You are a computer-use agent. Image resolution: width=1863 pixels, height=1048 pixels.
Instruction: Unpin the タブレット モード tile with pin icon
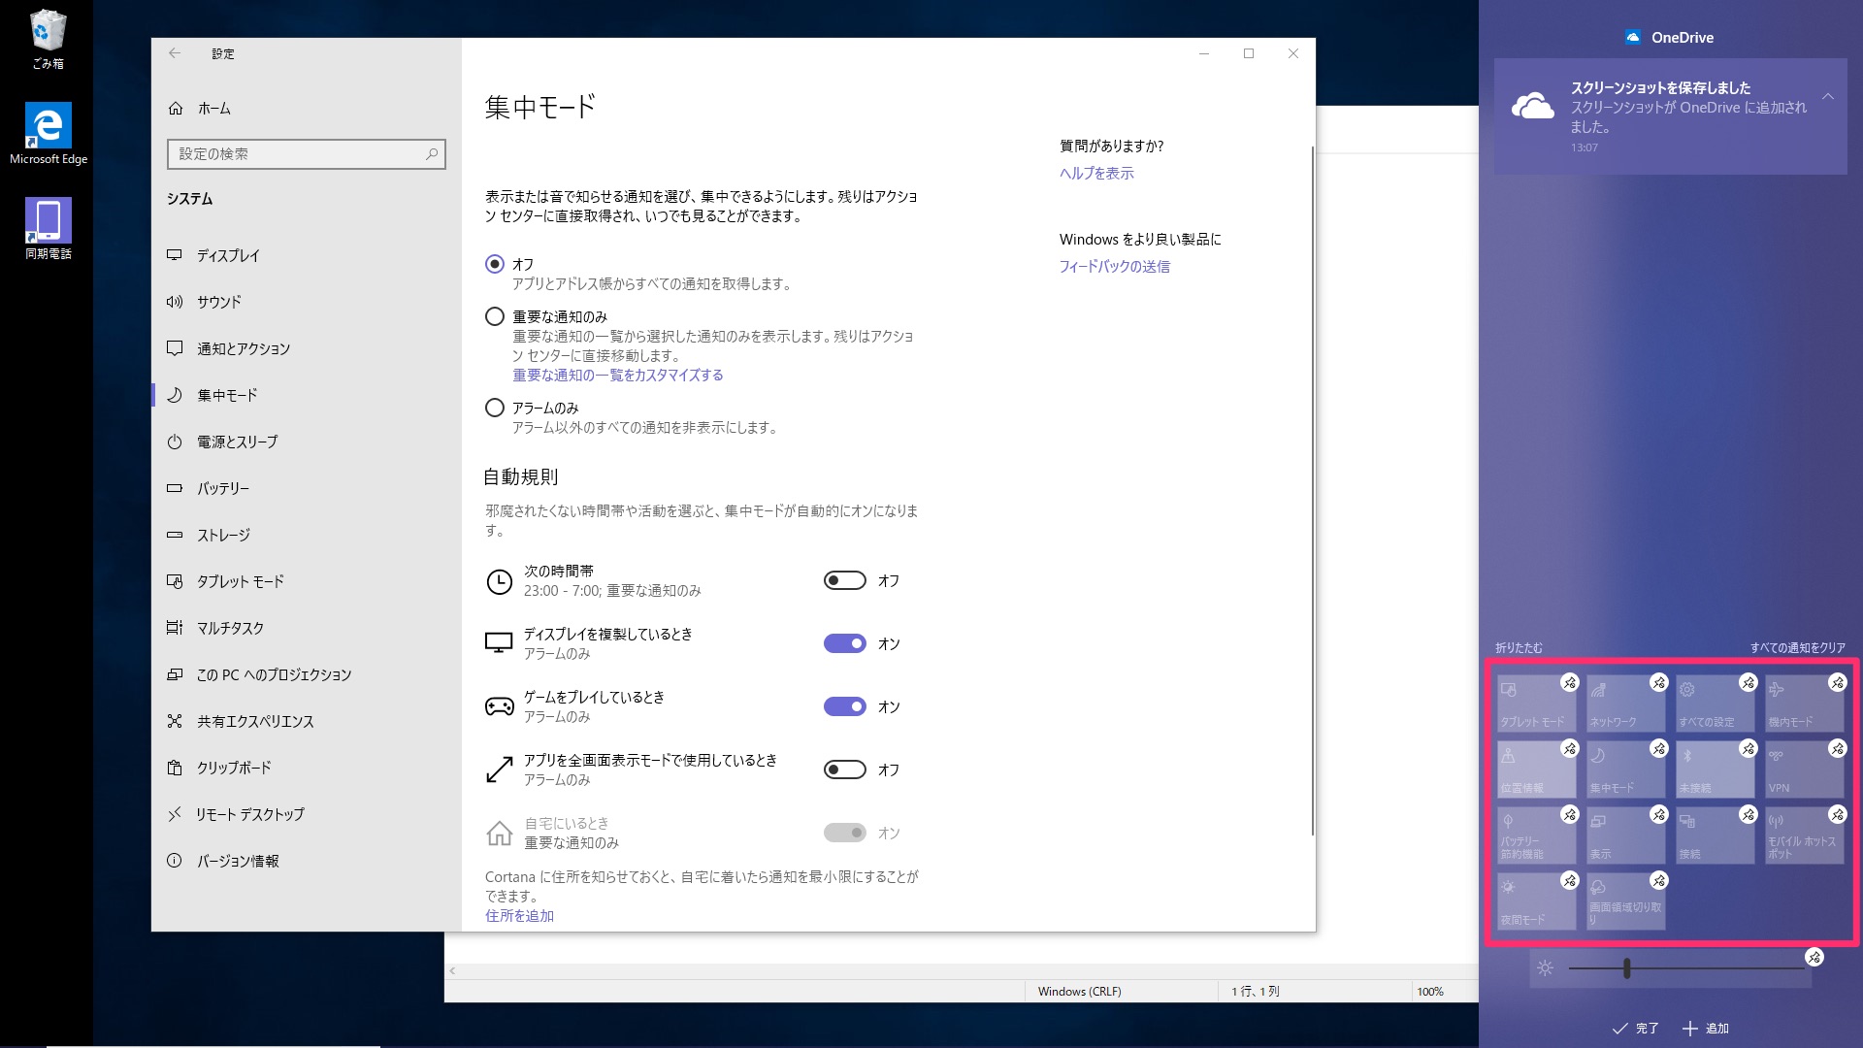(x=1570, y=682)
